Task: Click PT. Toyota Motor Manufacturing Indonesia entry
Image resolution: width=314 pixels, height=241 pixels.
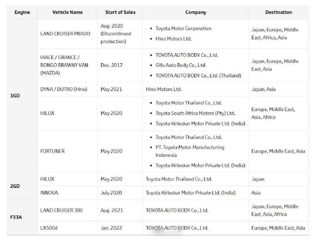Action: pyautogui.click(x=190, y=151)
